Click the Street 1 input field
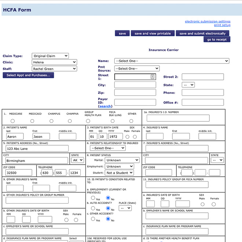Image resolution: width=242 pixels, height=242 pixels. pyautogui.click(x=135, y=77)
